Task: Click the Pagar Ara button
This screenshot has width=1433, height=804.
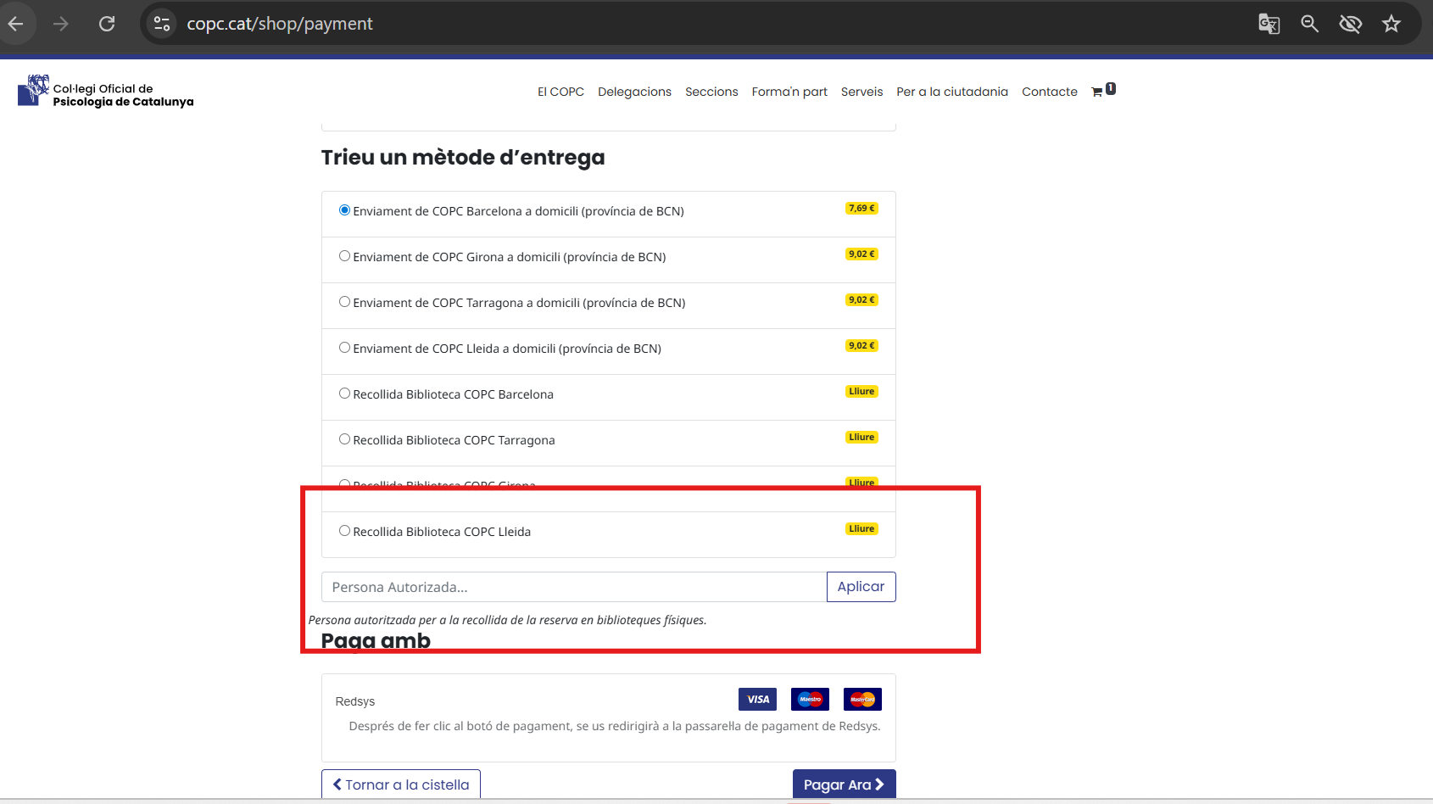Action: tap(843, 784)
